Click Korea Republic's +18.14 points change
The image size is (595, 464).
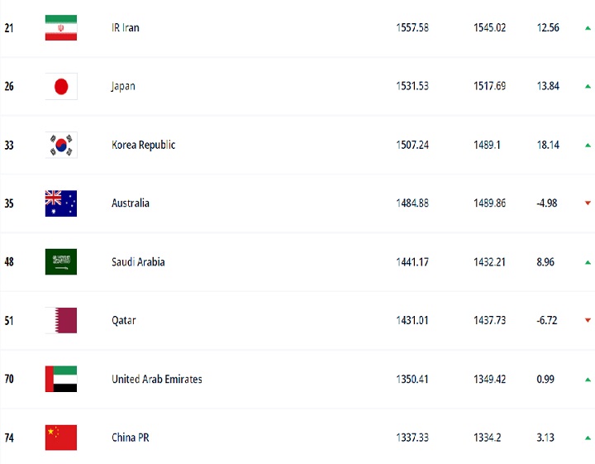pyautogui.click(x=548, y=145)
